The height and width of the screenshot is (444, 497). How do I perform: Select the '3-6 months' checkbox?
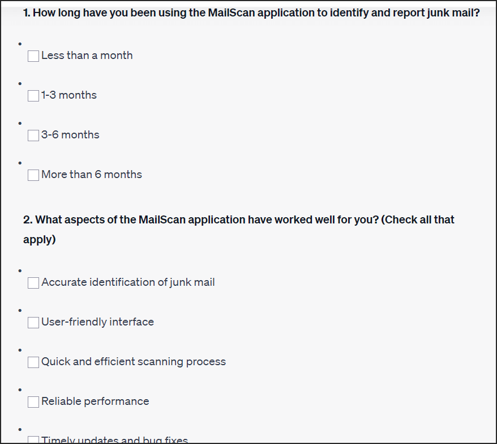(33, 136)
